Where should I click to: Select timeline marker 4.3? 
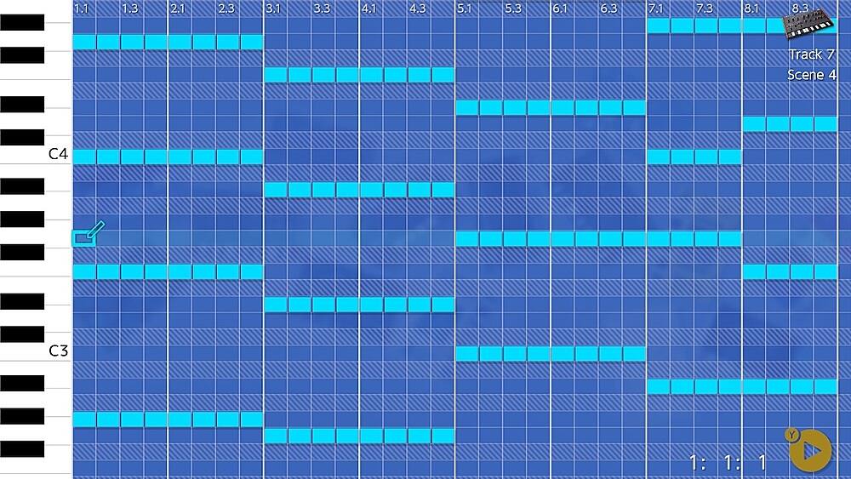(418, 9)
